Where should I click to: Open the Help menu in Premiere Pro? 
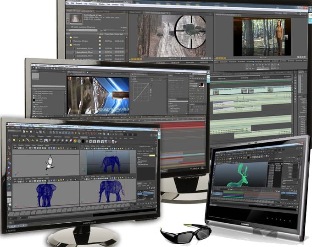click(122, 4)
